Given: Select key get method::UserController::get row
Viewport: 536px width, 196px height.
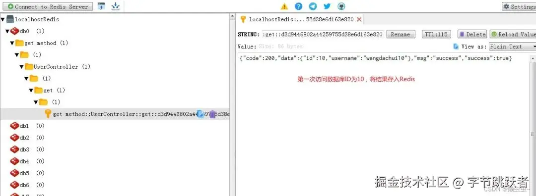Looking at the screenshot, I should tap(115, 114).
